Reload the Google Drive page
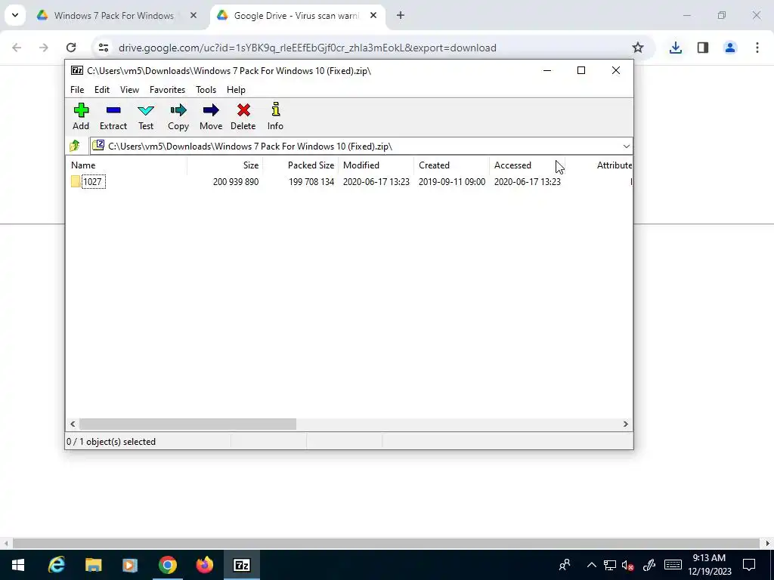The width and height of the screenshot is (774, 580). pyautogui.click(x=71, y=48)
